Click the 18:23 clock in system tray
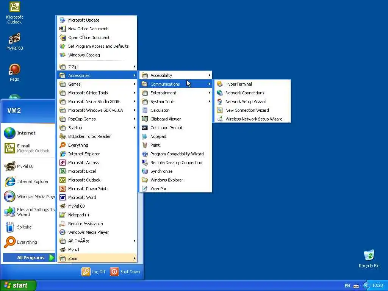This screenshot has width=388, height=291. pyautogui.click(x=377, y=286)
